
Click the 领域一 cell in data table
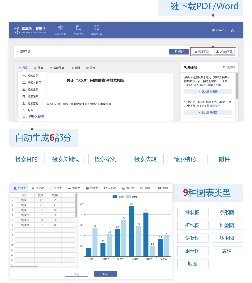click(x=25, y=200)
